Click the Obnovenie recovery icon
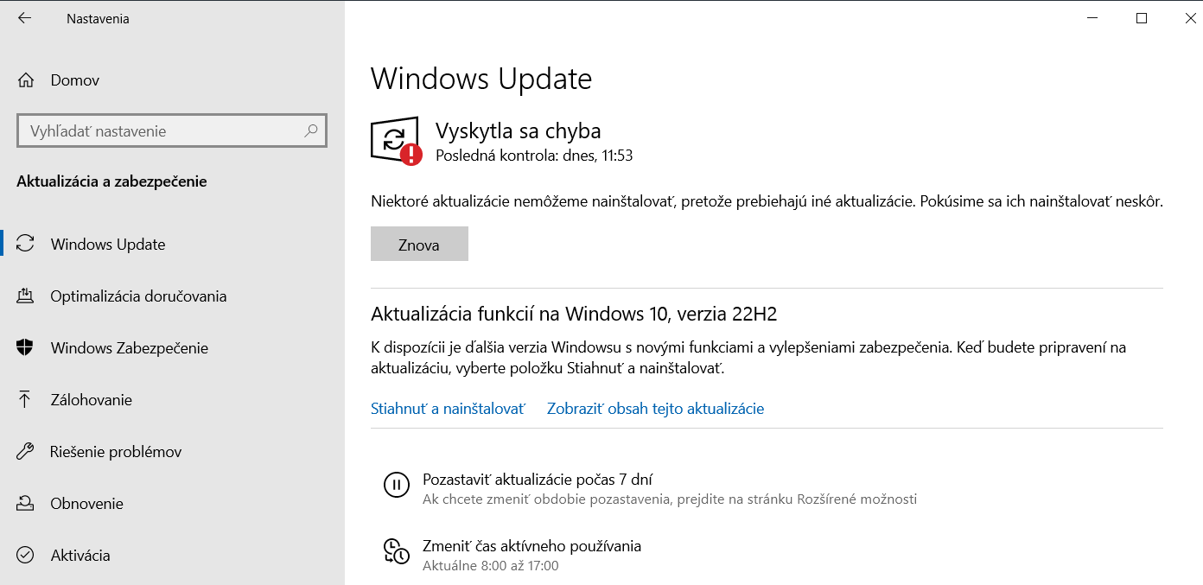1203x585 pixels. tap(26, 504)
